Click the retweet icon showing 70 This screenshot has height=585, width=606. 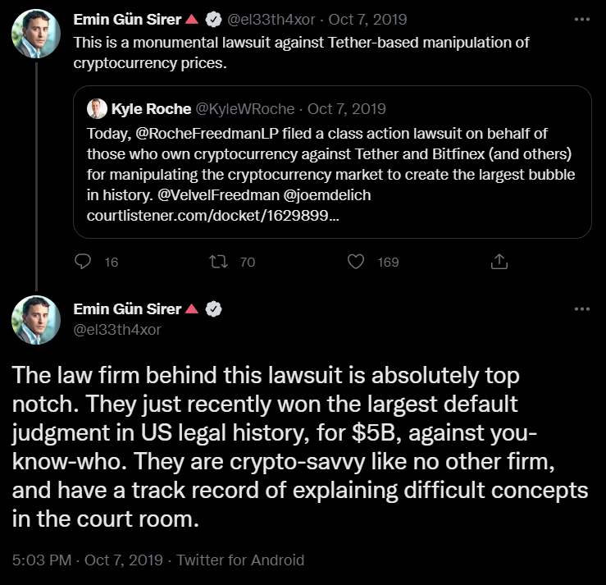219,262
